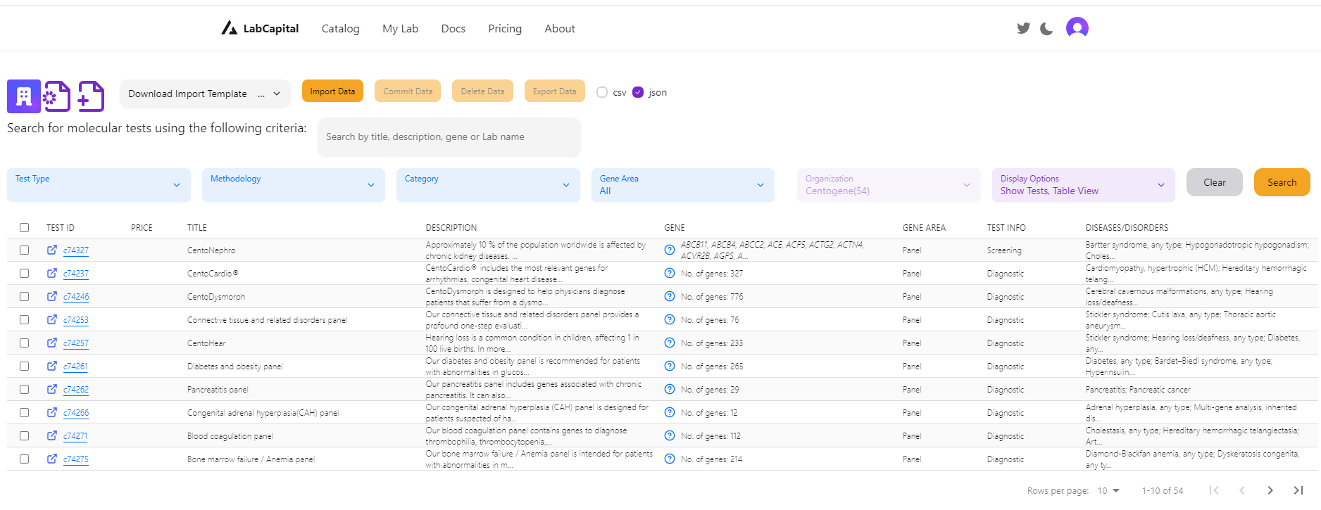Open the Catalog menu
The image size is (1321, 510).
[x=341, y=28]
